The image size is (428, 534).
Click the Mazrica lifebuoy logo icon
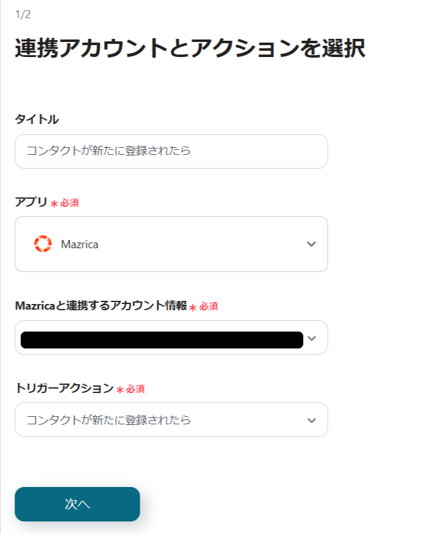(x=43, y=244)
